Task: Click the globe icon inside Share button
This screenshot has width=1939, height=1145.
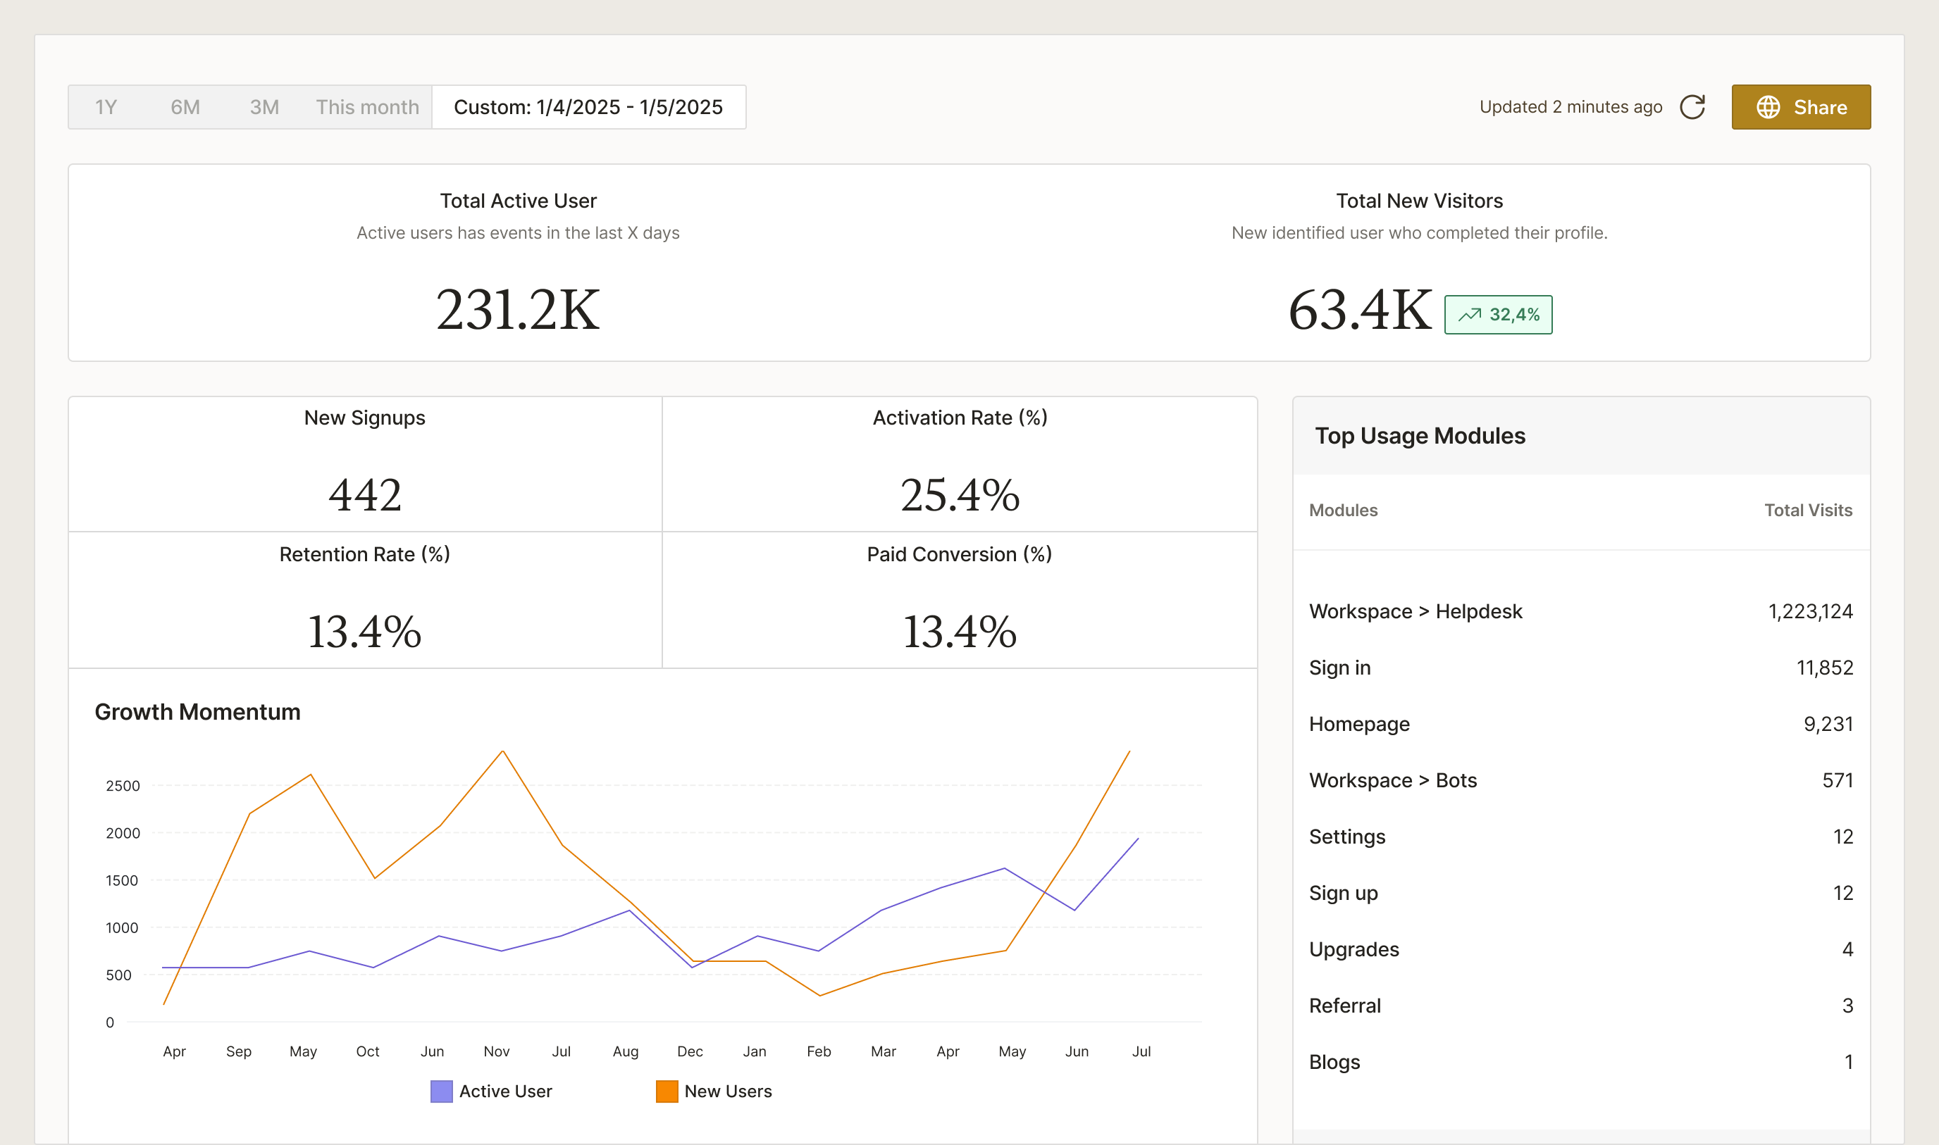Action: 1769,106
